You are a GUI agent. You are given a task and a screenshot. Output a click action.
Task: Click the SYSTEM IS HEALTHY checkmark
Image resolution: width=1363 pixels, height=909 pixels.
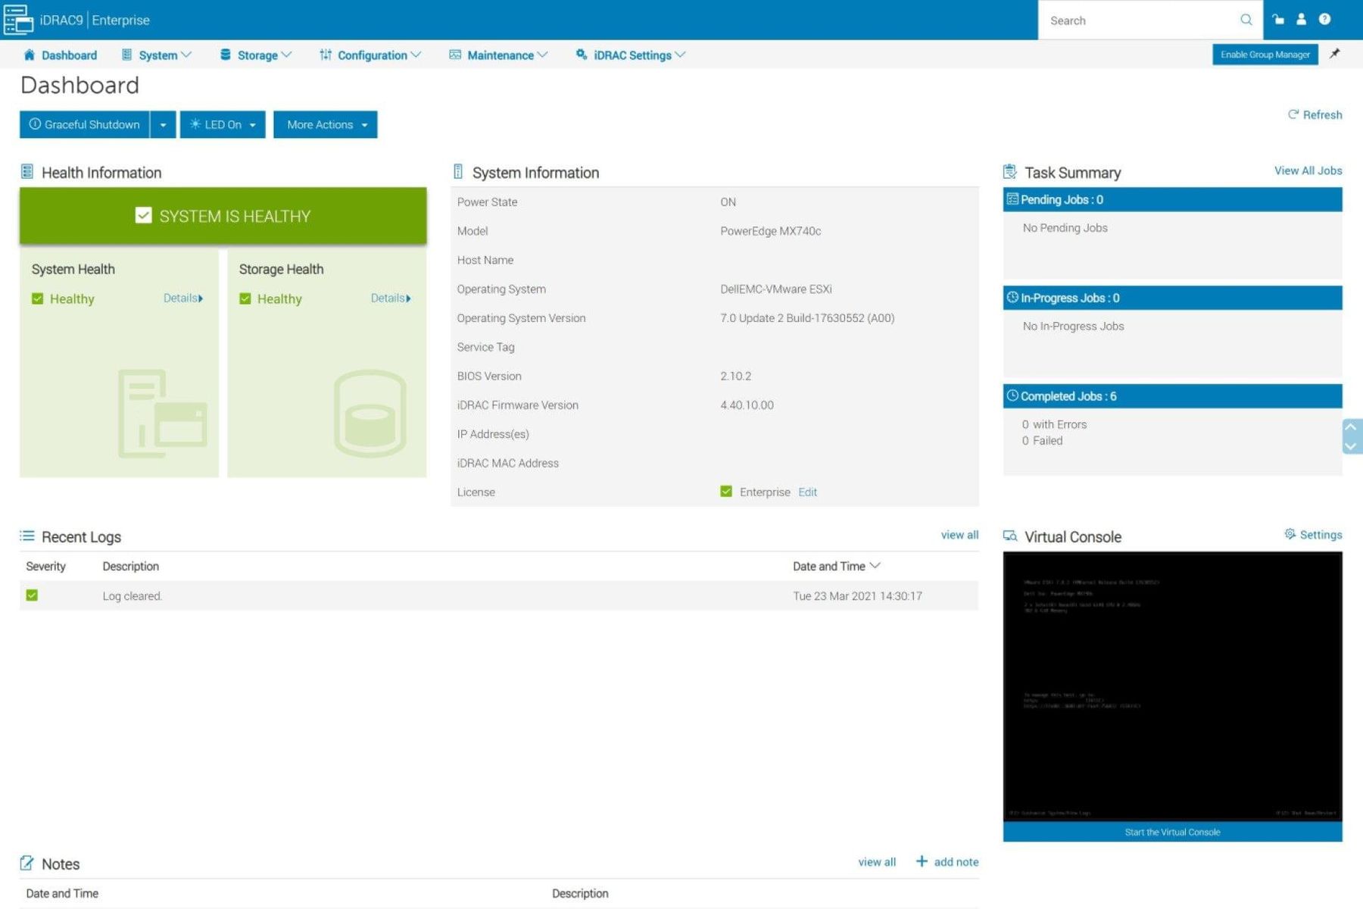tap(143, 216)
